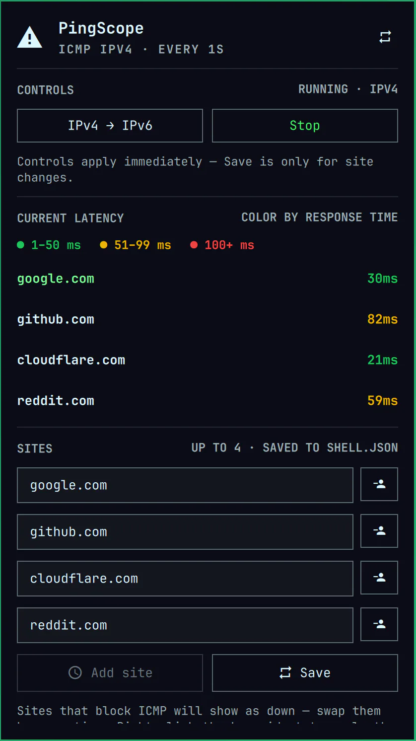The image size is (416, 741).
Task: Toggle protocol with IPv4 → IPv6 button
Action: tap(110, 126)
